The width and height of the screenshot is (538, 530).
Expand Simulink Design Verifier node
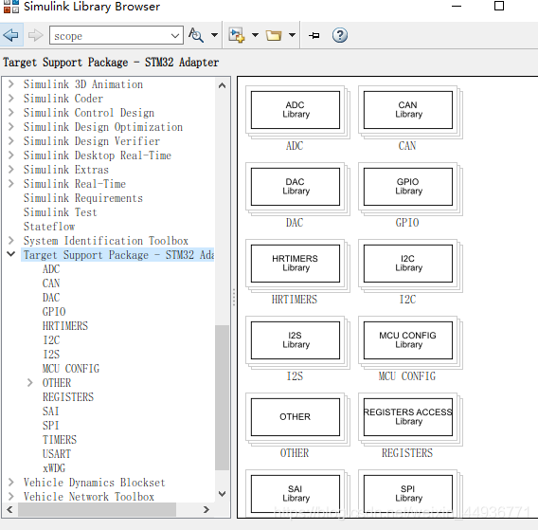tap(11, 141)
